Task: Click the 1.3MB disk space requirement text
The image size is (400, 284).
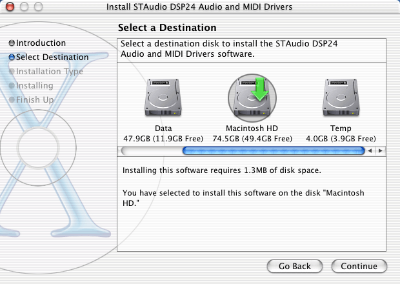Action: coord(222,170)
